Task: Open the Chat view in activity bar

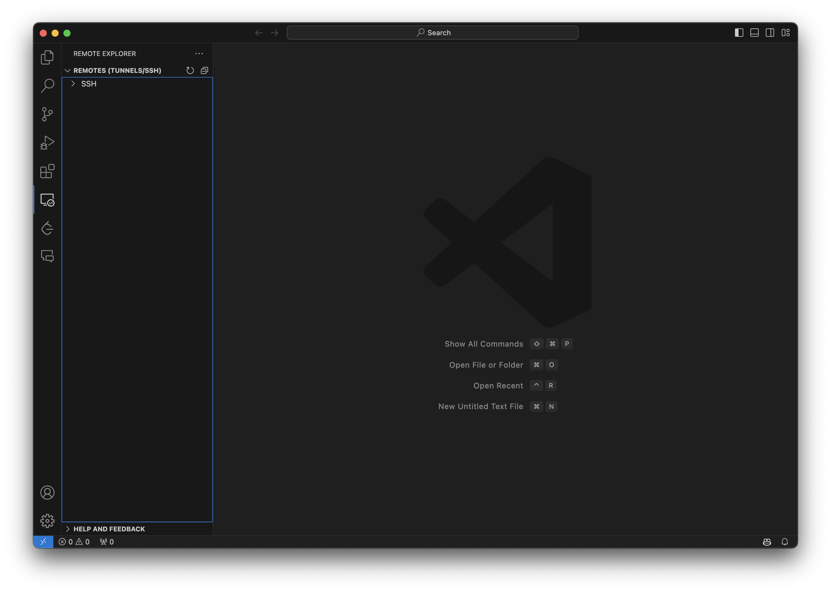Action: point(47,256)
